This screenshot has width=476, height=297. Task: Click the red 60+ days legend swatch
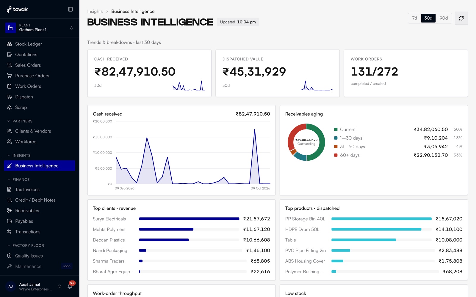[x=336, y=155]
